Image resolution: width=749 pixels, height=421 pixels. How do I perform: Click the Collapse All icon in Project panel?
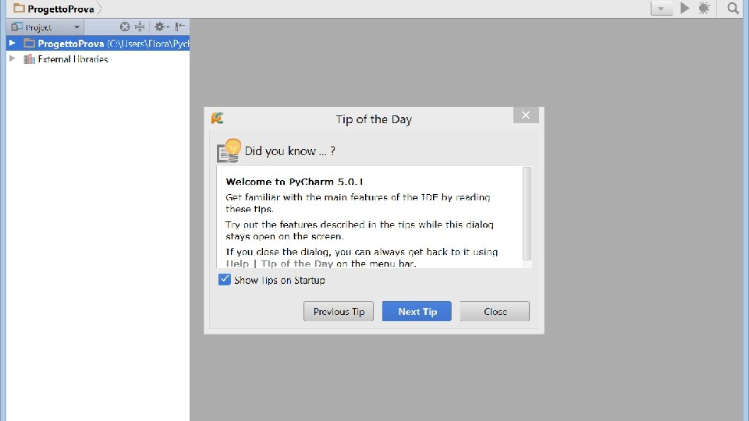pyautogui.click(x=140, y=27)
